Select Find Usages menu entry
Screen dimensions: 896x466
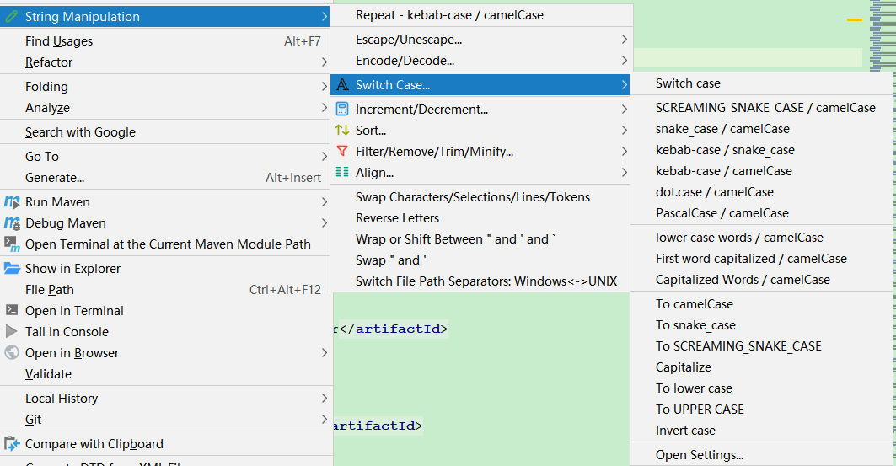click(59, 41)
